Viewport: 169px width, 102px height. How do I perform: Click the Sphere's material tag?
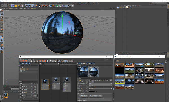(x=130, y=7)
